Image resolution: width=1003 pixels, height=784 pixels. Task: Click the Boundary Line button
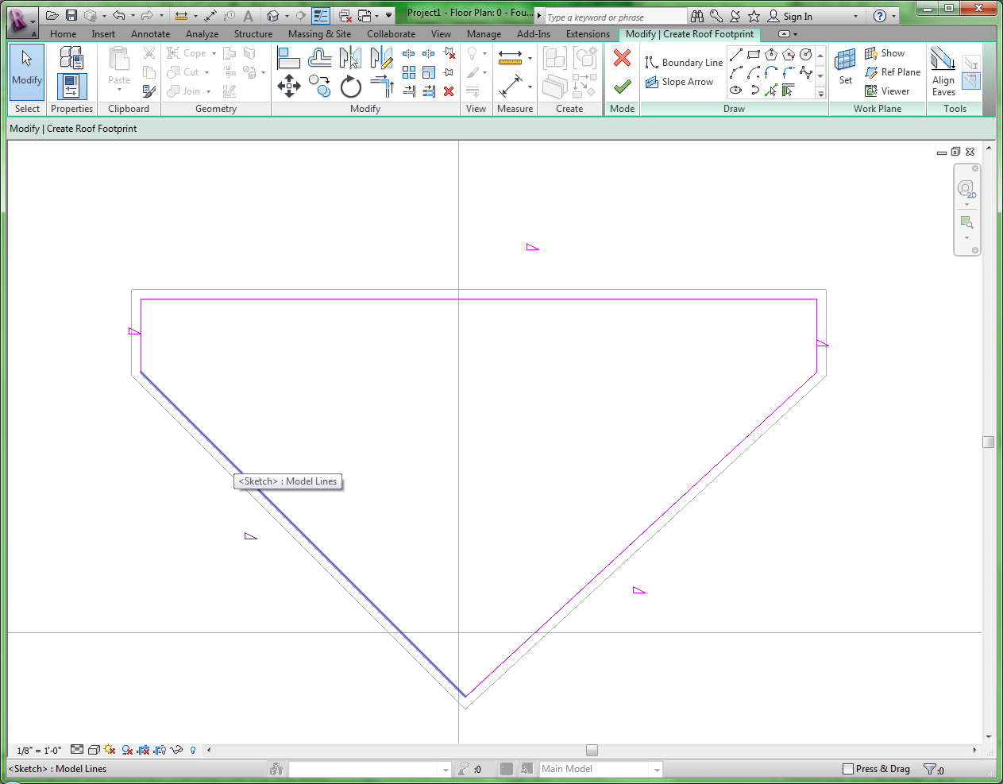click(x=684, y=63)
